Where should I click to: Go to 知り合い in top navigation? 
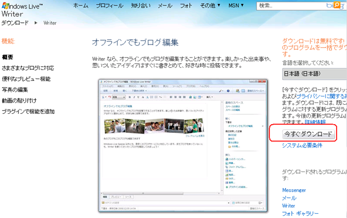140,5
